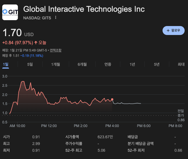Click the GIT company logo

pos(10,12)
